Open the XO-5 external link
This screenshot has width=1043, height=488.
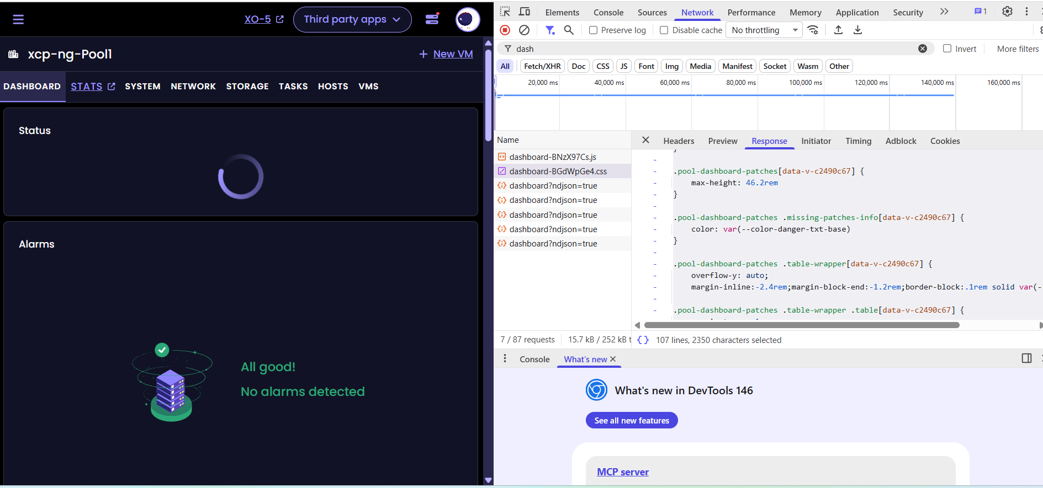click(x=264, y=19)
